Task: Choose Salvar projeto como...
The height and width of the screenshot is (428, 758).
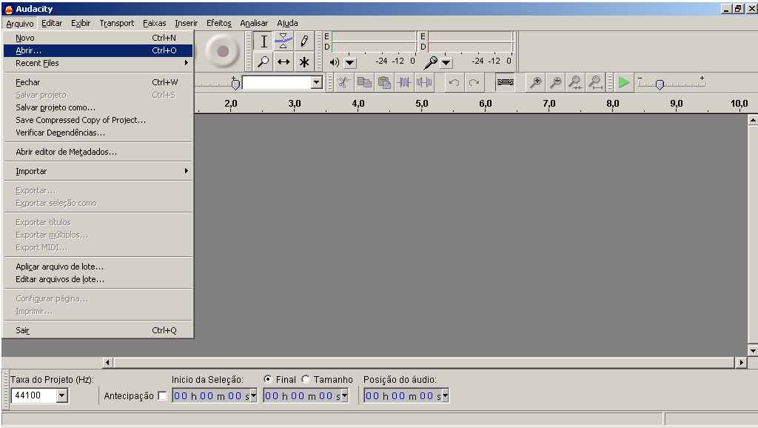Action: [x=98, y=107]
